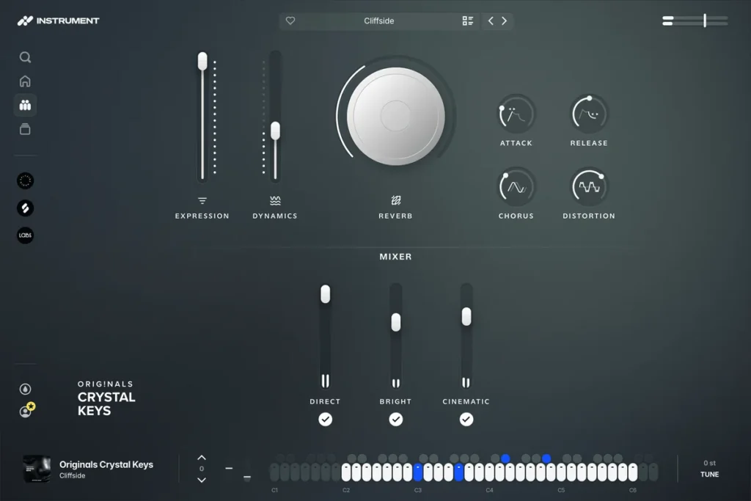
Task: Click the Dynamics slider handle
Action: pos(276,131)
